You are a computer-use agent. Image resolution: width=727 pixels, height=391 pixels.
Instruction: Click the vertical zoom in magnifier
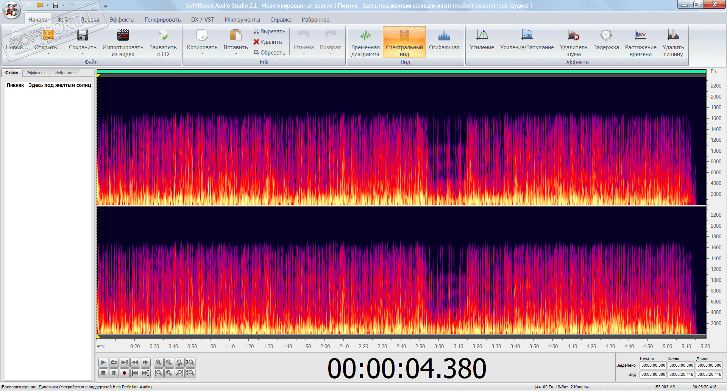190,363
